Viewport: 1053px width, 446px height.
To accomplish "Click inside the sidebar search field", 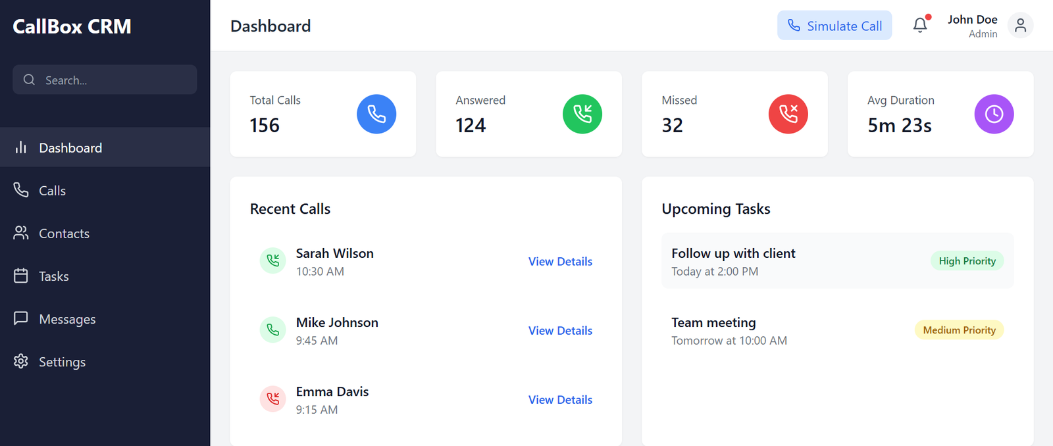I will pyautogui.click(x=105, y=79).
